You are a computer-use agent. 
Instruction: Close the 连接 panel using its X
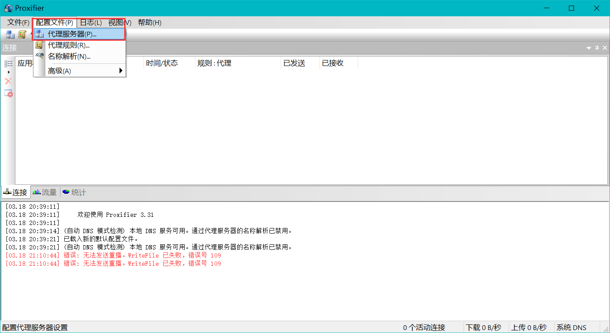(605, 48)
